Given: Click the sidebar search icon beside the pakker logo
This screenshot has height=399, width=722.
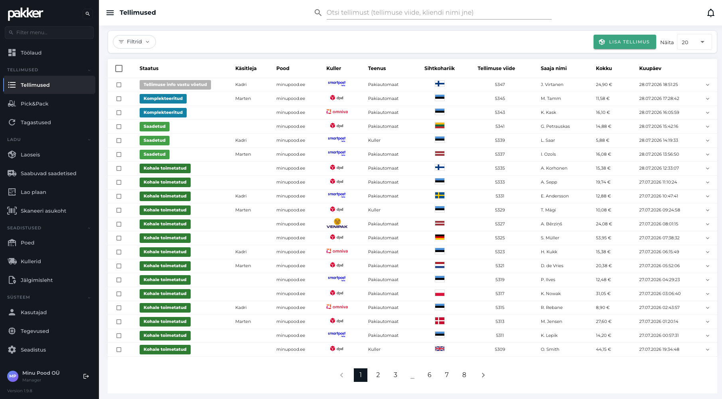Looking at the screenshot, I should tap(88, 14).
